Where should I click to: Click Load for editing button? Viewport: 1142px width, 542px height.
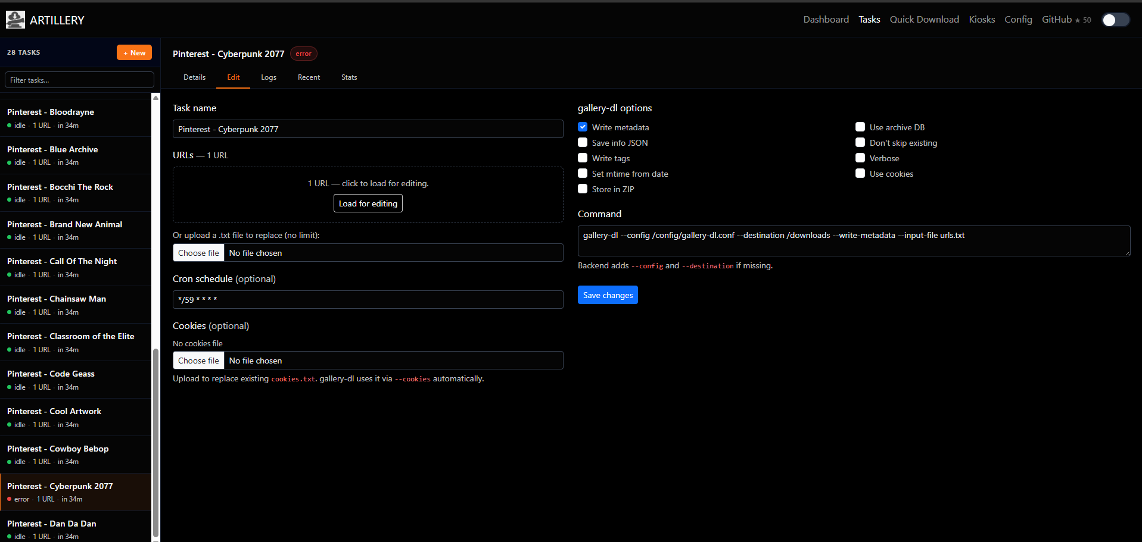[368, 203]
